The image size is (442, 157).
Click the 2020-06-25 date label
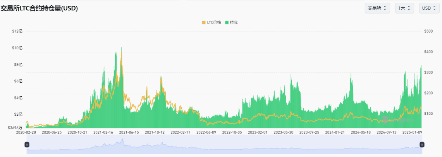click(52, 132)
